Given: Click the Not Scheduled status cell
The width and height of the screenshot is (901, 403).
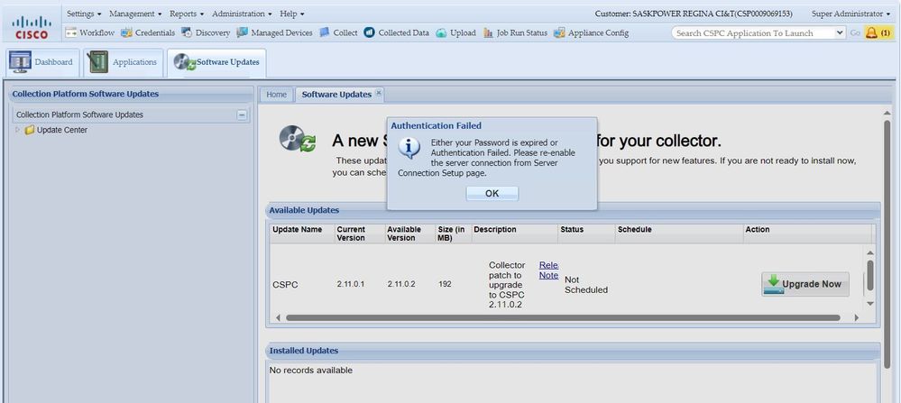Looking at the screenshot, I should coord(586,285).
